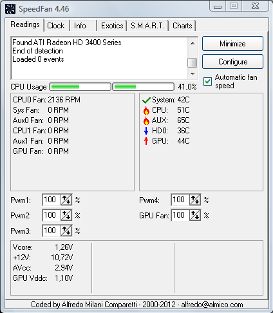Image resolution: width=273 pixels, height=313 pixels.
Task: Click the 'CPU0 Fan: 2136 RPM' reading
Action: click(x=46, y=100)
